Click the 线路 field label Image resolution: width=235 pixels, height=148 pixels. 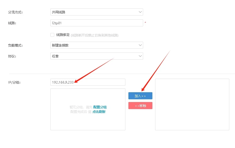tap(12, 23)
